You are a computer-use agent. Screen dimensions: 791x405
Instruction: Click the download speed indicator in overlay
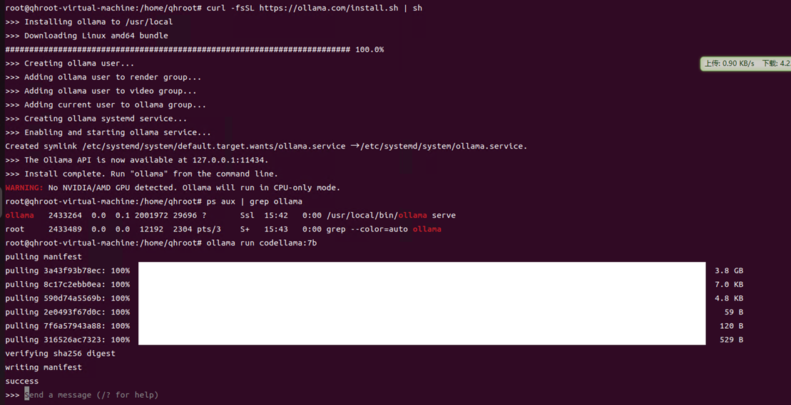(776, 63)
